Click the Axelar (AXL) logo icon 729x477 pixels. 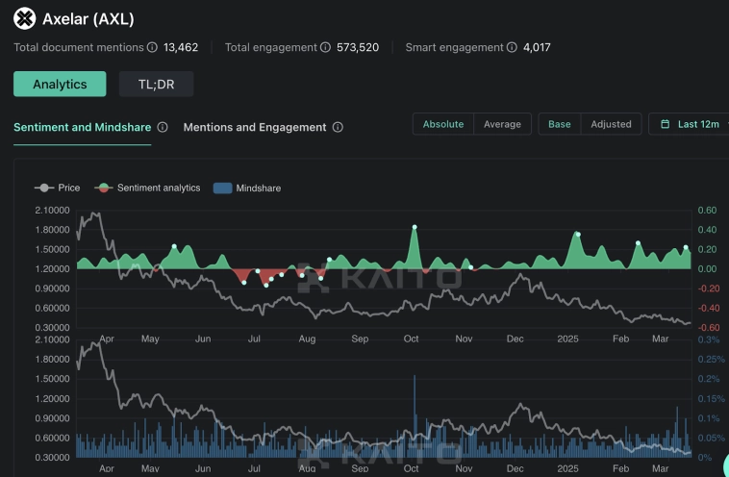tap(24, 18)
